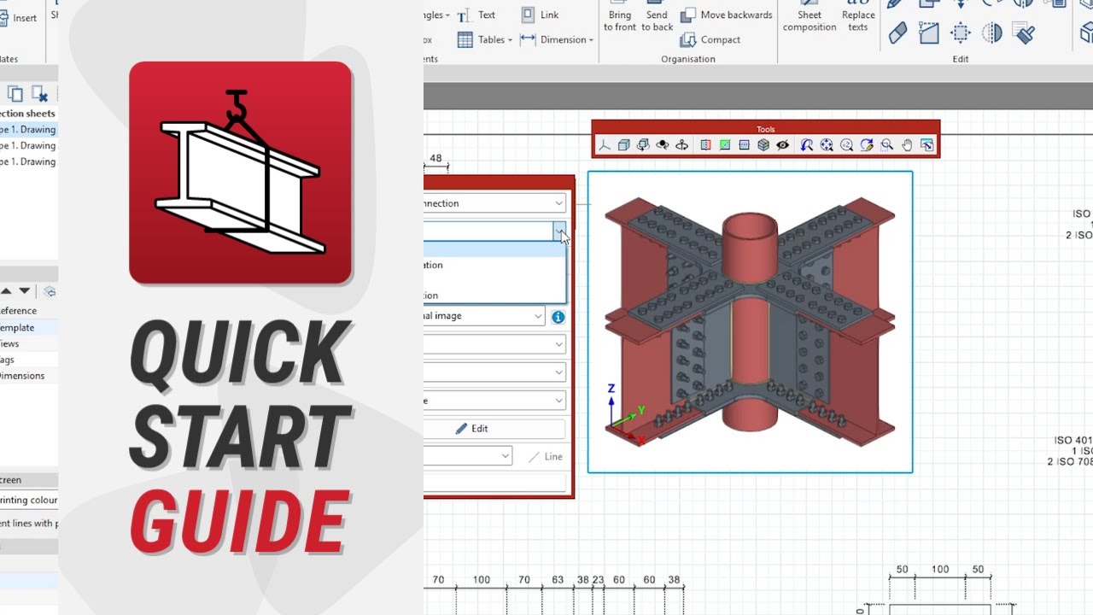Click the Insert button at top left
Screen dimensions: 1093x615
(x=18, y=17)
